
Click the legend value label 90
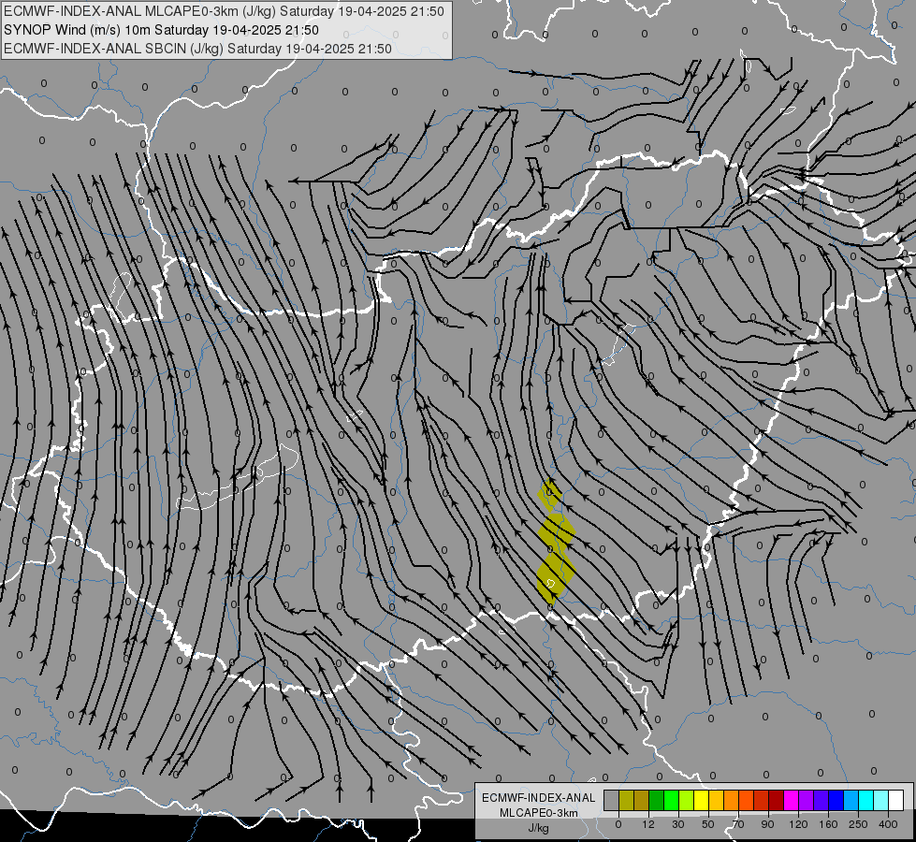(x=767, y=824)
